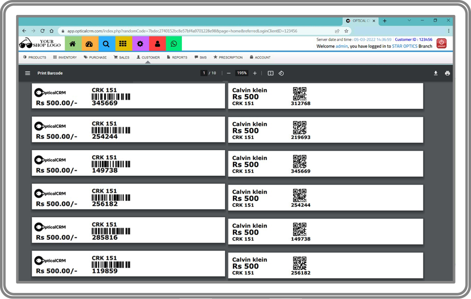The height and width of the screenshot is (299, 471).
Task: Print the barcode sheet
Action: pyautogui.click(x=447, y=73)
